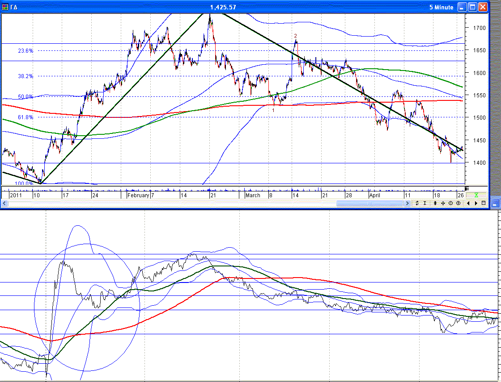Step chart left with the black arrow
The height and width of the screenshot is (382, 501).
pyautogui.click(x=468, y=203)
